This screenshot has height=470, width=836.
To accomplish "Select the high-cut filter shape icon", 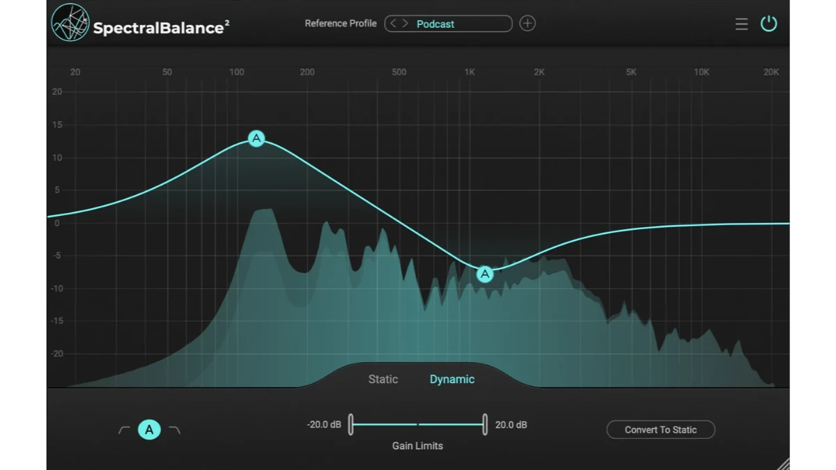I will tap(175, 430).
